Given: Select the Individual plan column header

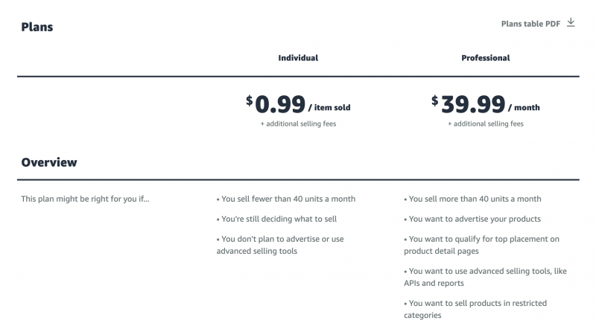Looking at the screenshot, I should [x=298, y=58].
